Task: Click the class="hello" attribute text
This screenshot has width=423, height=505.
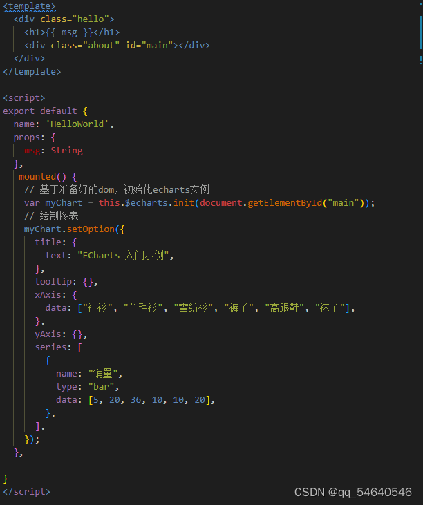Action: click(x=75, y=19)
